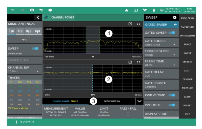Click the AUTO antenna button
Image resolution: width=202 pixels, height=129 pixels.
click(x=24, y=40)
